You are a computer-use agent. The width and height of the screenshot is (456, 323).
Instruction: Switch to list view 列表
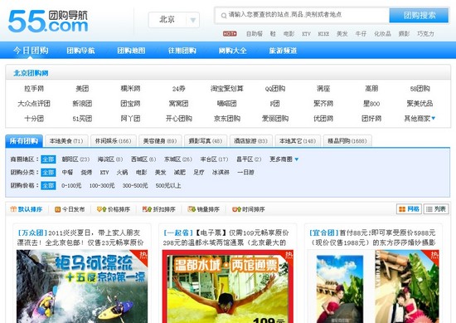tap(436, 208)
